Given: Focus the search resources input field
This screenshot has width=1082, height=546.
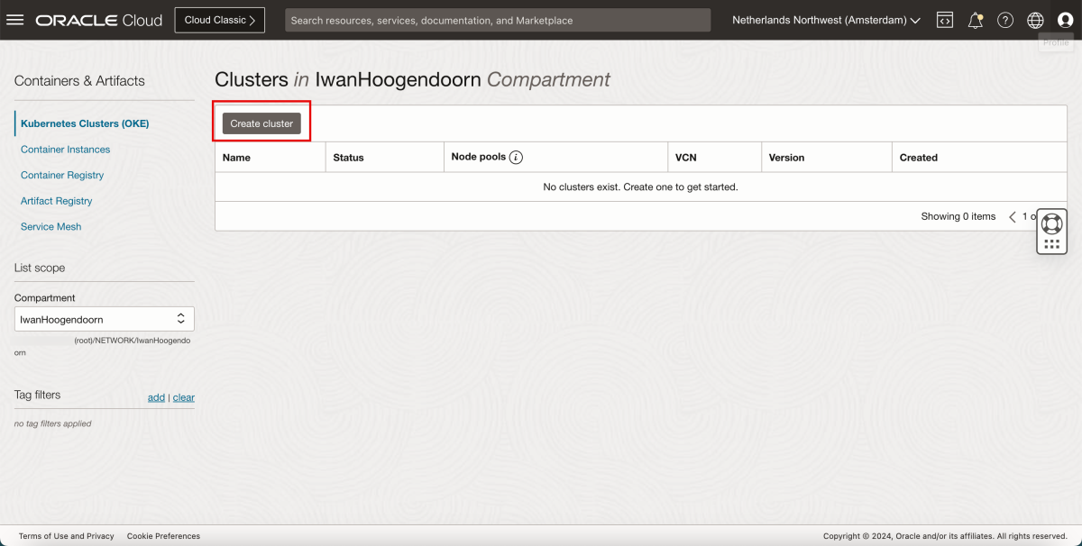Looking at the screenshot, I should coord(498,20).
